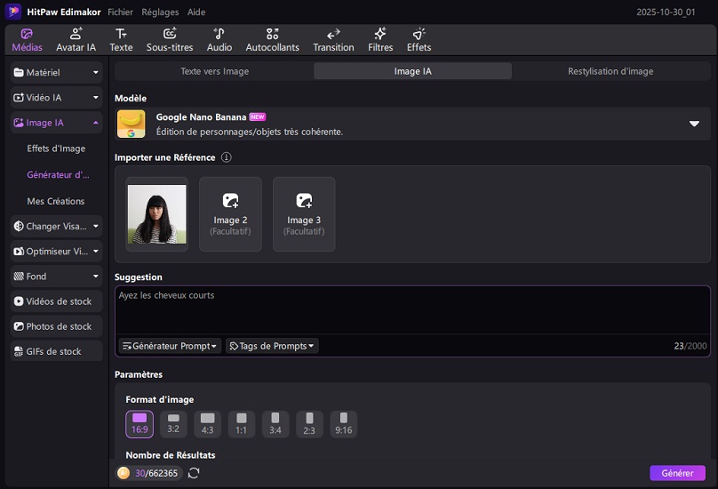Show info about Importer une Référence
Screen dimensions: 718x489
226,157
